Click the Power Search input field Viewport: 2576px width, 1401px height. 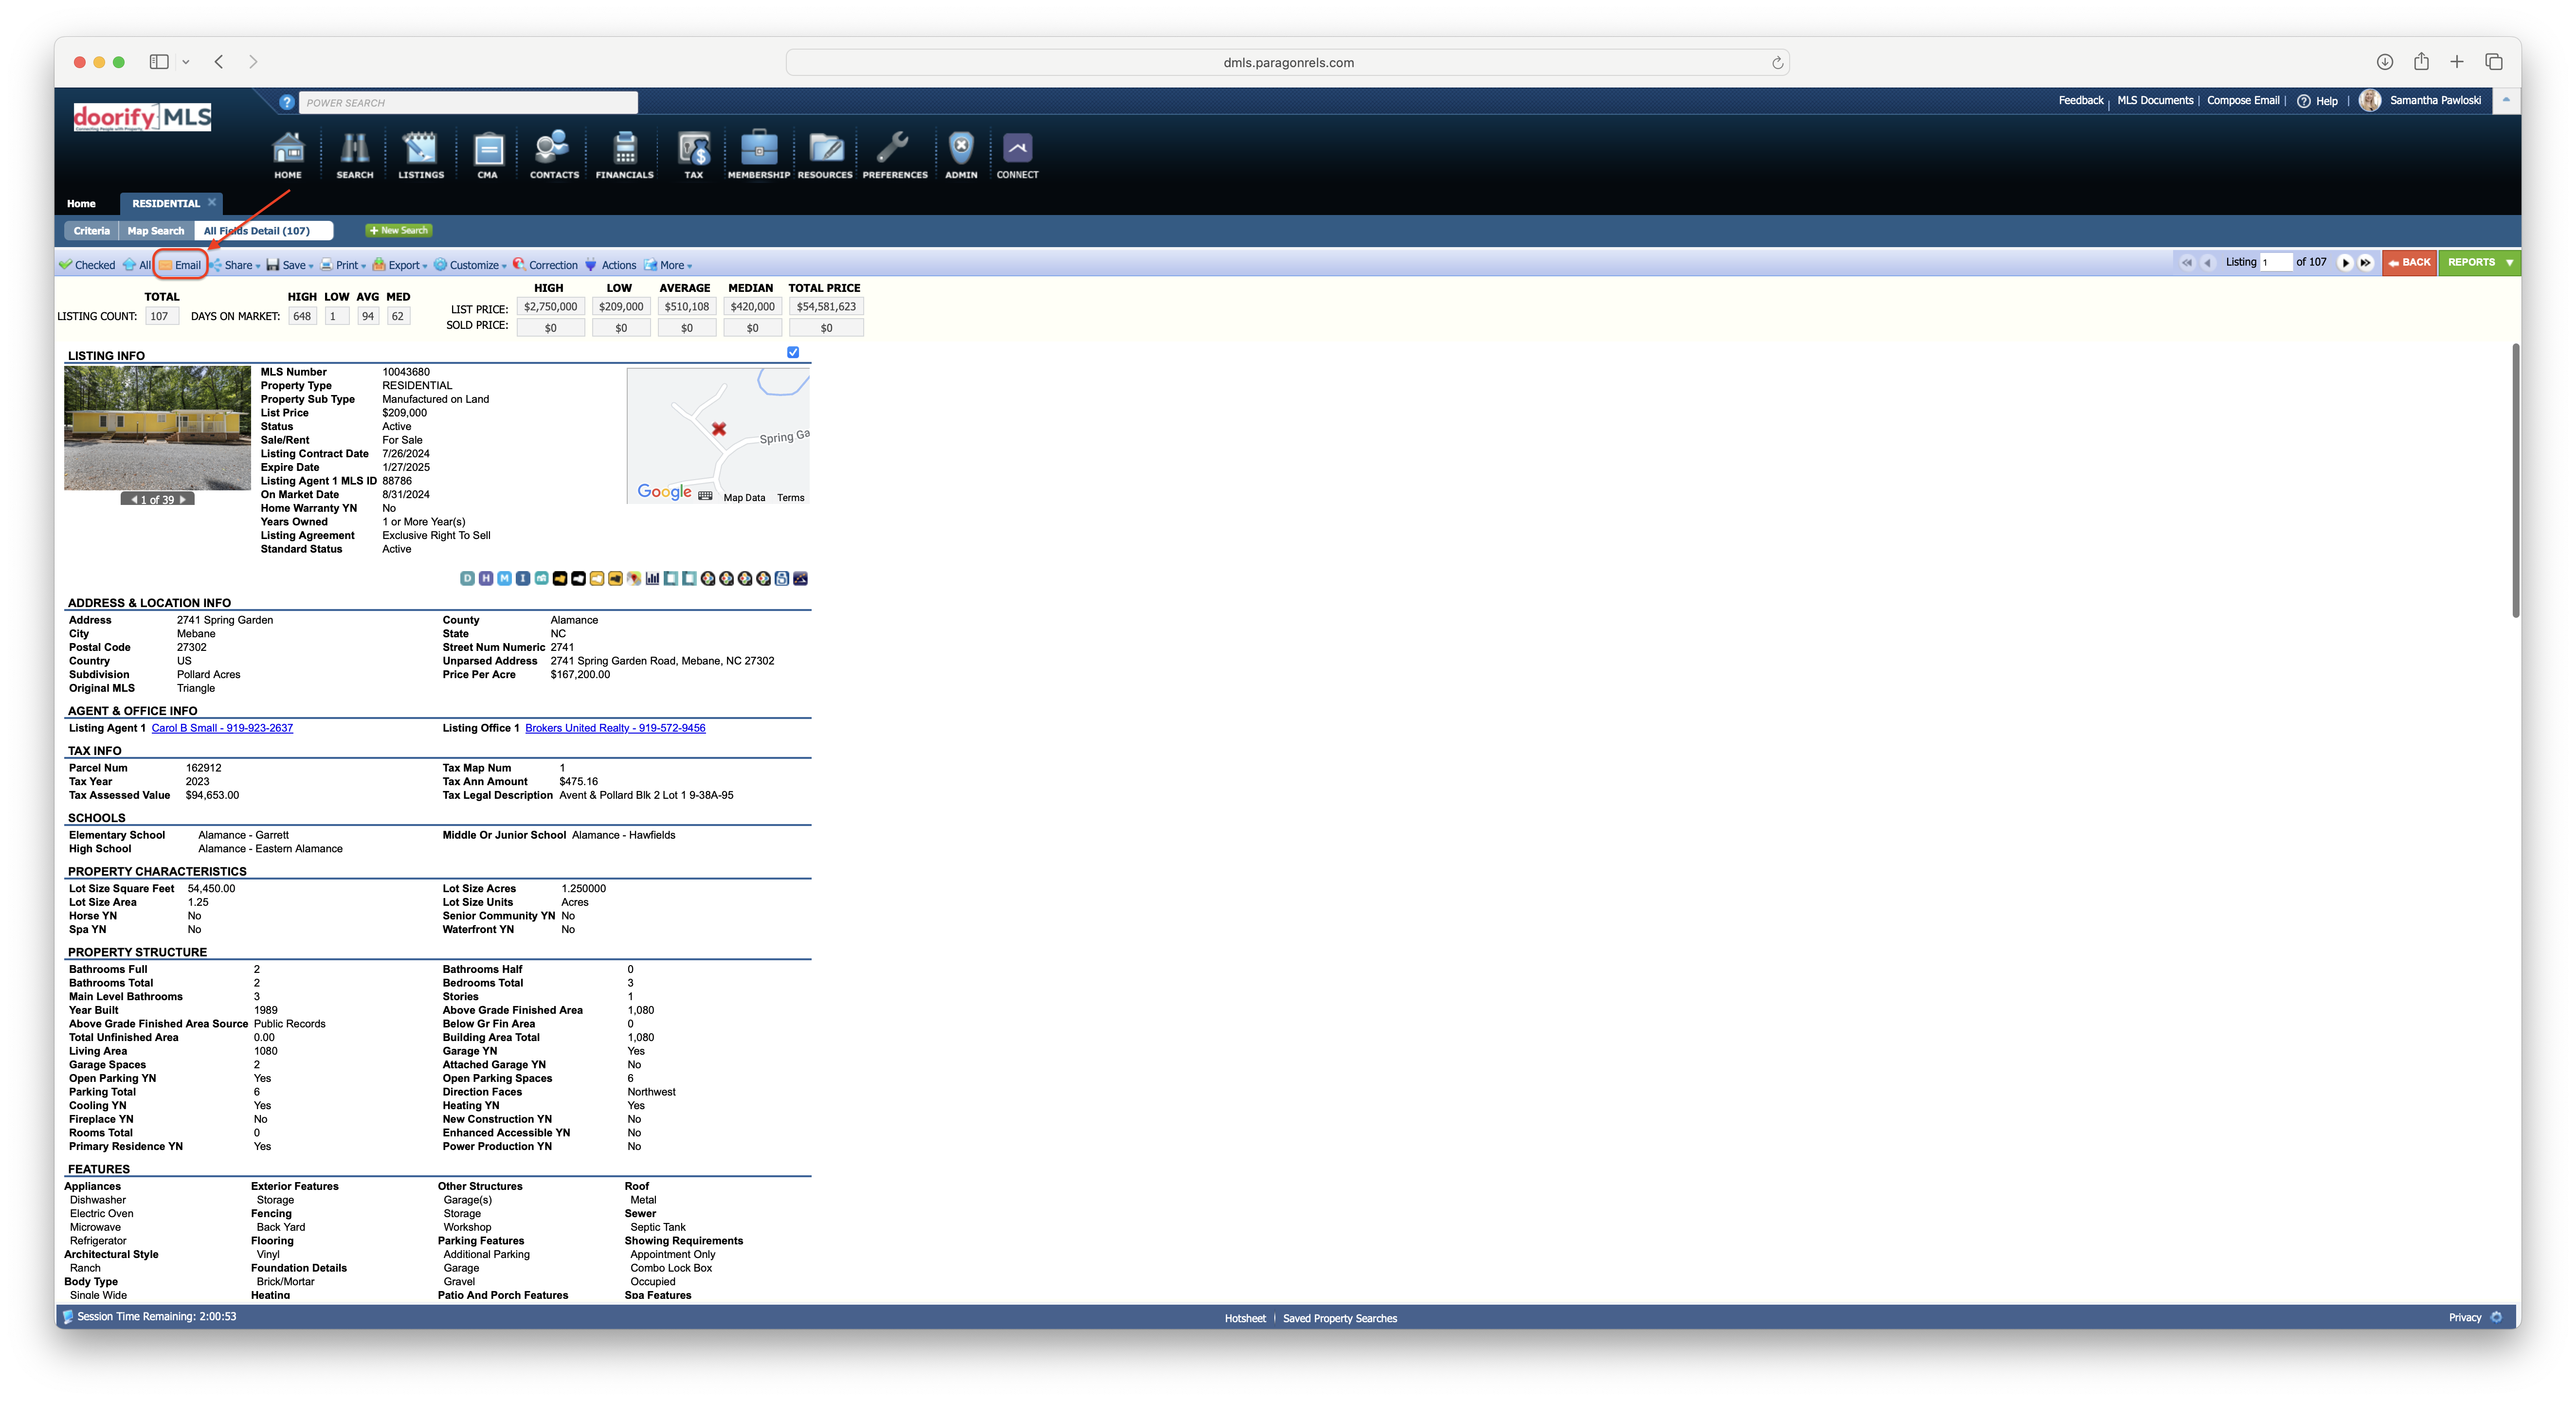pyautogui.click(x=468, y=102)
